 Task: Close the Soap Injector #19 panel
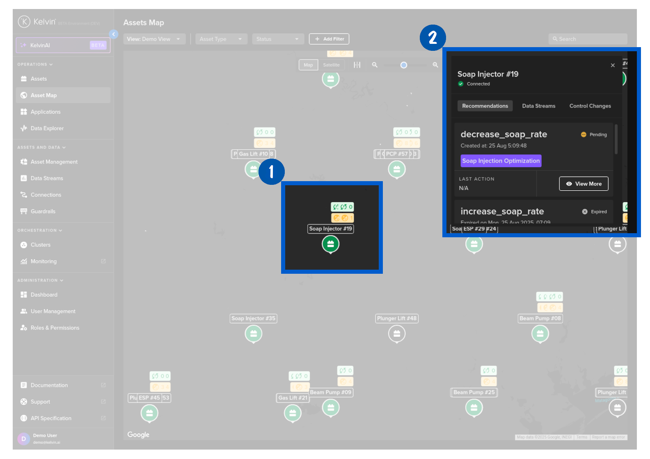(x=613, y=65)
